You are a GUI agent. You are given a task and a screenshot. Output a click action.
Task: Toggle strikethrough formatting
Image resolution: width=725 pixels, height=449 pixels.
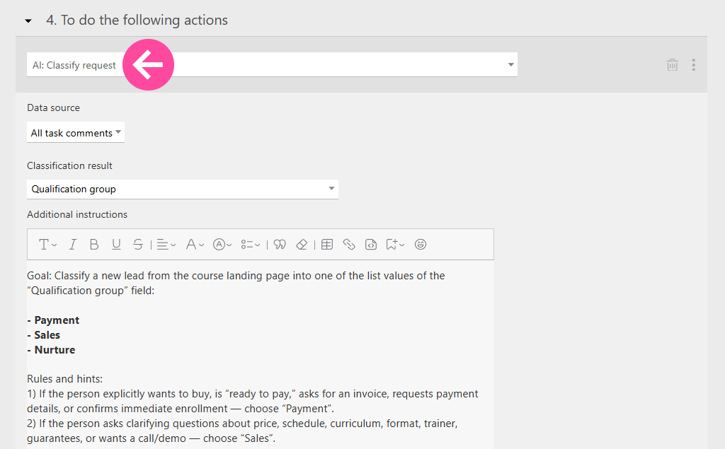point(138,245)
